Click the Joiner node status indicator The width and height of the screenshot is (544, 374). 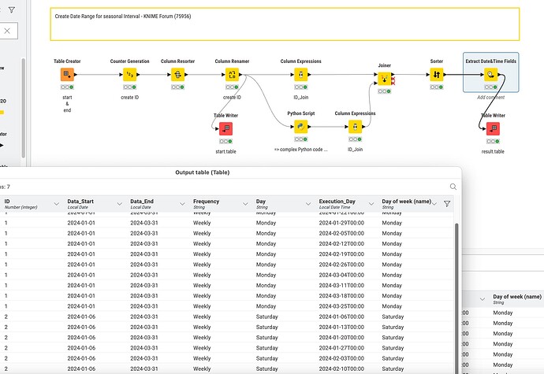tap(385, 91)
